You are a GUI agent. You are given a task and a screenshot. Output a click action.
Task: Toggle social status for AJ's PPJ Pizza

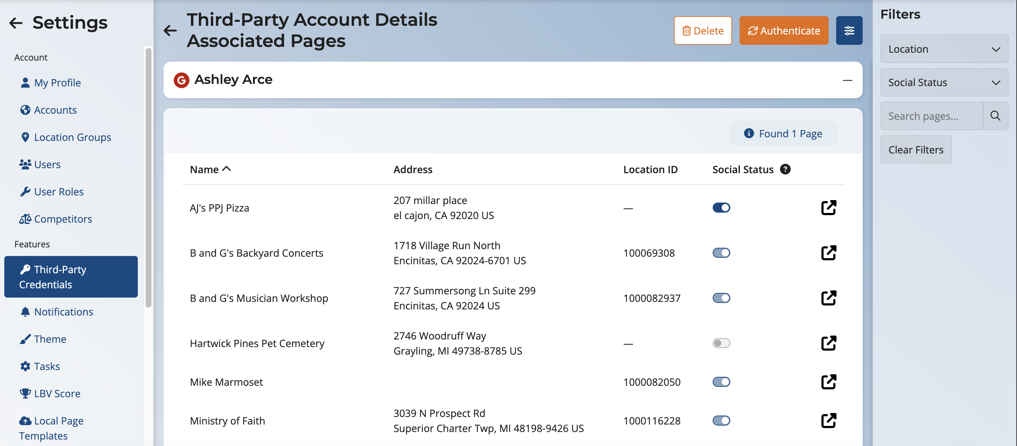tap(721, 208)
